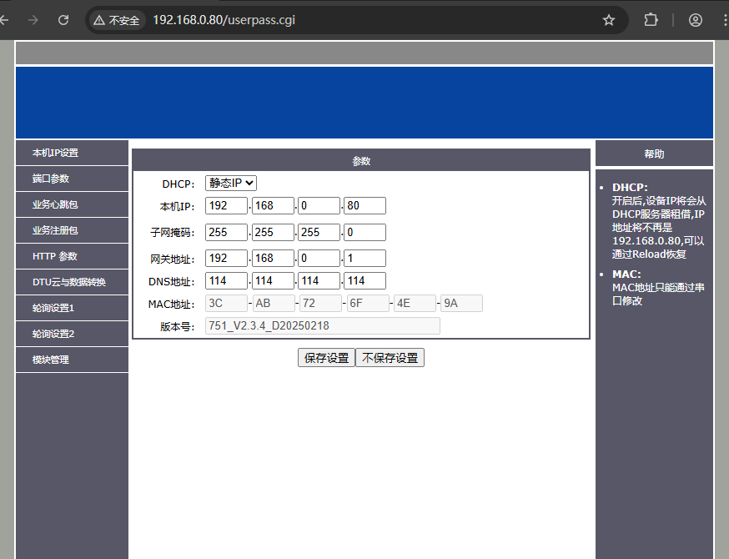
Task: Click the address bar URL 192.168.0.80/userpass.cgi
Action: click(x=224, y=20)
